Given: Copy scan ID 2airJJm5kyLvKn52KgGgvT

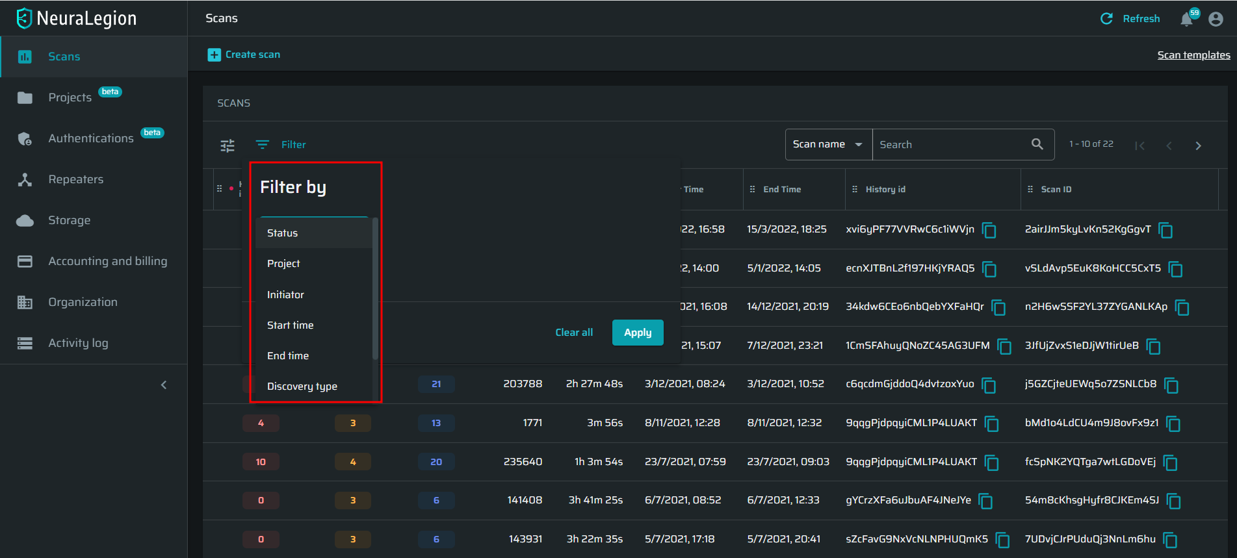Looking at the screenshot, I should [1166, 230].
